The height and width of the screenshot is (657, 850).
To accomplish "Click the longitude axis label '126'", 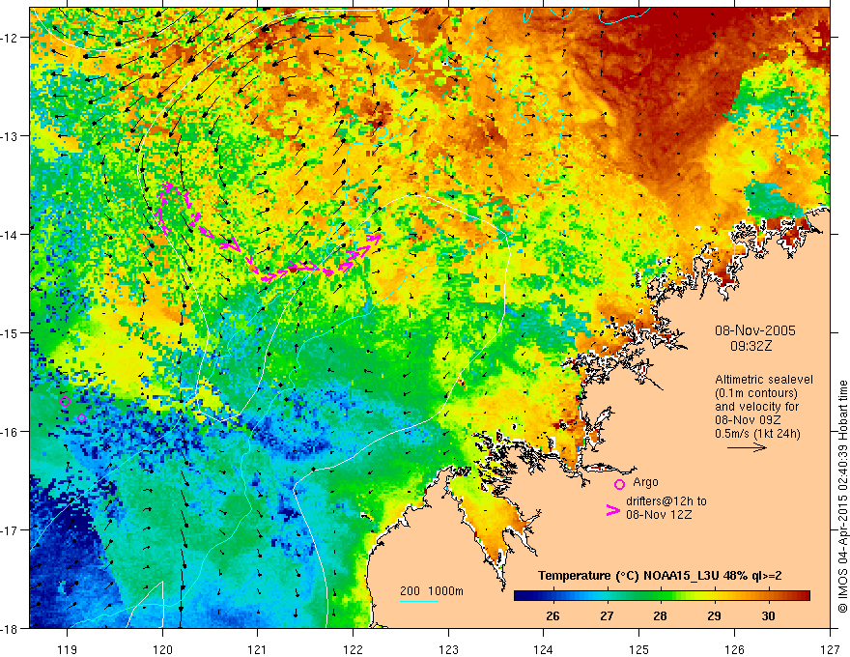I will coord(734,649).
